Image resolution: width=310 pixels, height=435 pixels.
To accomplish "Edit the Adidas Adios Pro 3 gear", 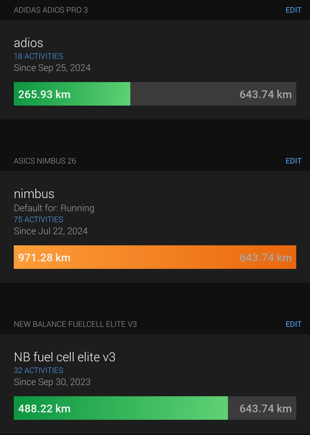I will tap(293, 10).
